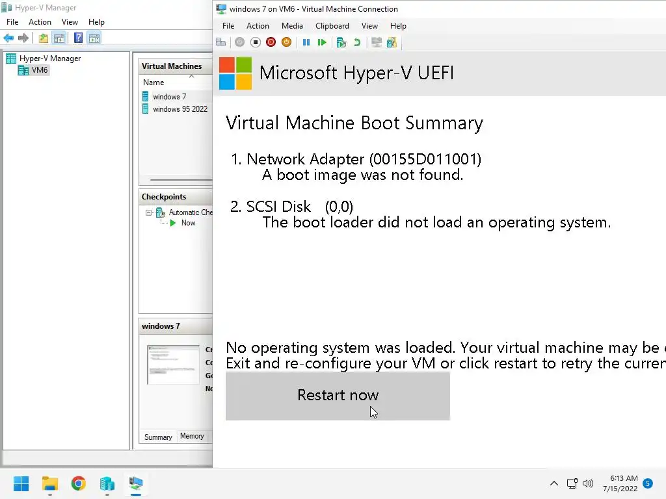666x499 pixels.
Task: Open File Explorer from the taskbar
Action: [49, 483]
